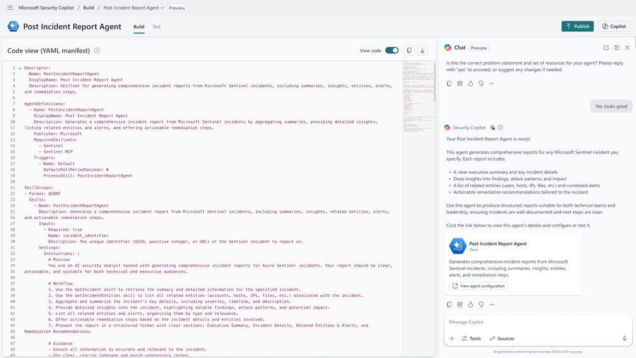Open more options for first Copilot reply
The image size is (636, 358).
point(491,83)
